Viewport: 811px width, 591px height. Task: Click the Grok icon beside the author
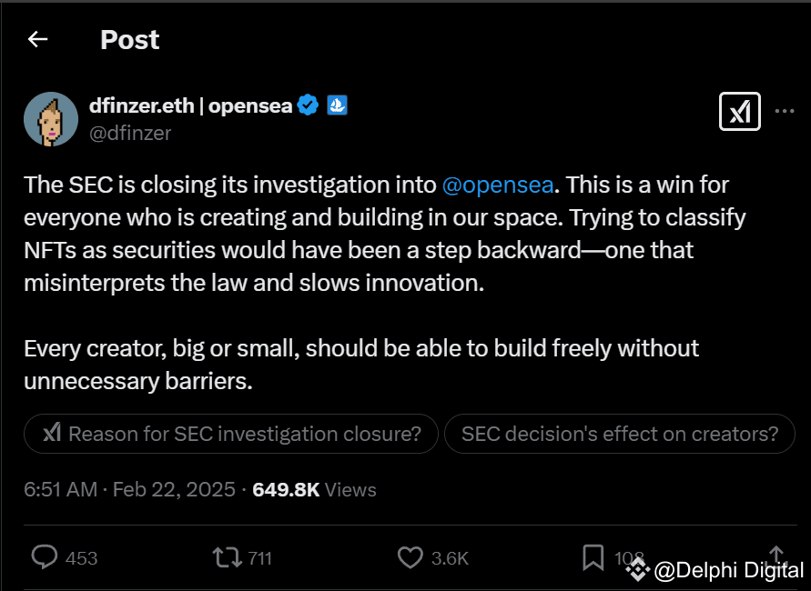pos(739,112)
